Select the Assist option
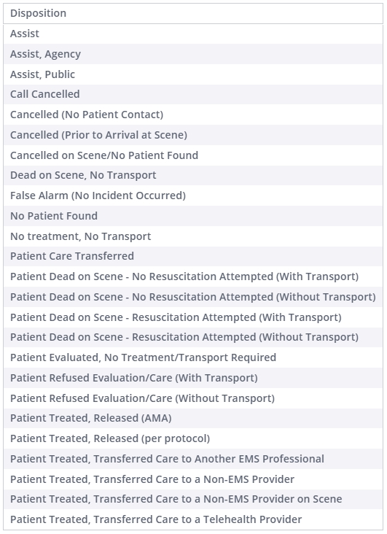Viewport: 387px width, 534px height. pos(193,34)
